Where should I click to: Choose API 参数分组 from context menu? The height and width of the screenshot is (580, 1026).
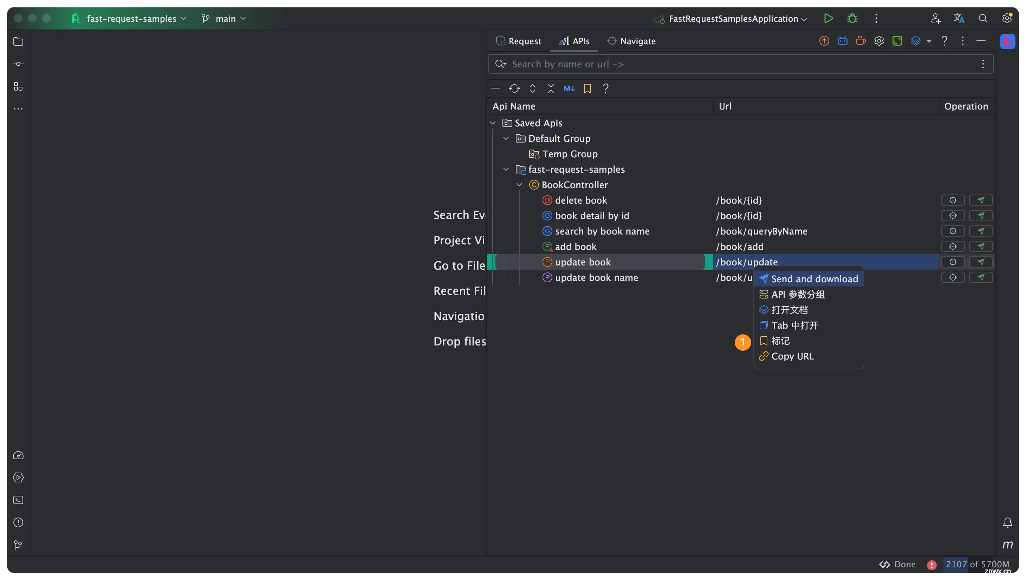point(809,294)
